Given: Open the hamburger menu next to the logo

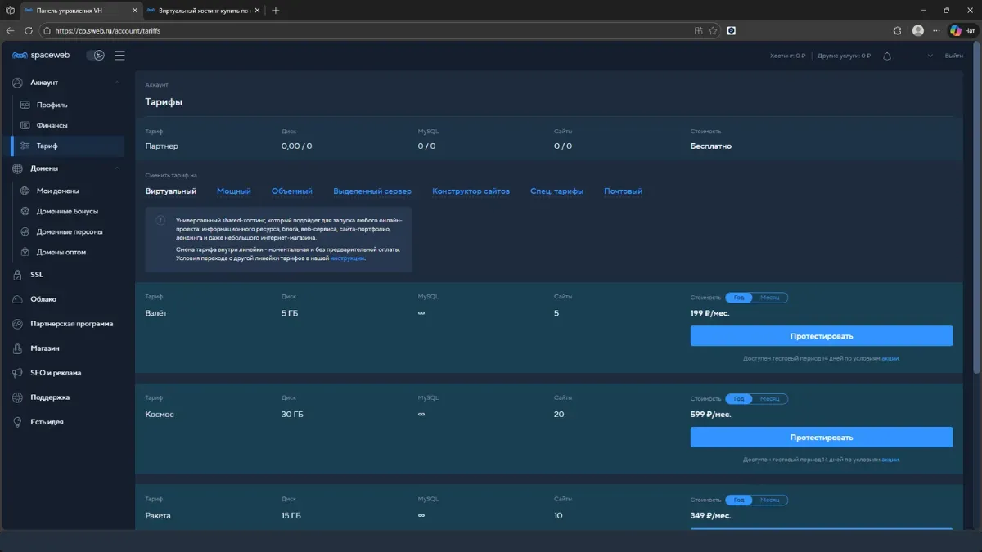Looking at the screenshot, I should (119, 56).
